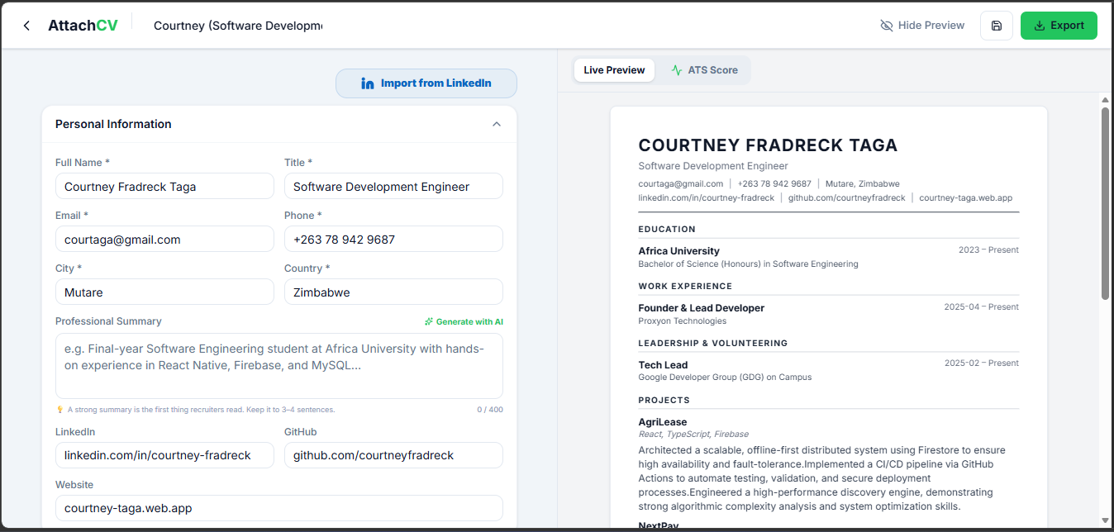Click Proxyon Technologies in the preview
1114x532 pixels.
coord(682,321)
